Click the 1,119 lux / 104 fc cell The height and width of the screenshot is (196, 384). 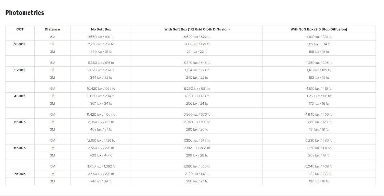[319, 44]
